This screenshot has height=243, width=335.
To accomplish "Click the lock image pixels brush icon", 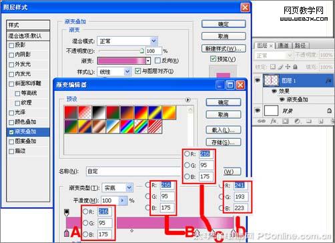I will (x=281, y=67).
